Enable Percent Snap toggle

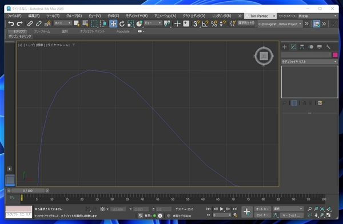(x=214, y=23)
